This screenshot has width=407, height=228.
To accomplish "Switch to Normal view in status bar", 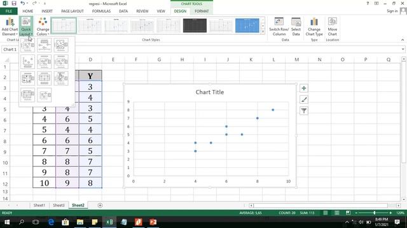I will coord(325,213).
